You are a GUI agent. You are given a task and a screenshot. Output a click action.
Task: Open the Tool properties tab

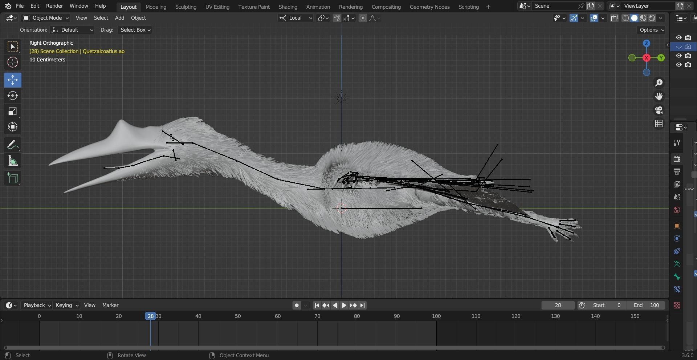pos(677,143)
